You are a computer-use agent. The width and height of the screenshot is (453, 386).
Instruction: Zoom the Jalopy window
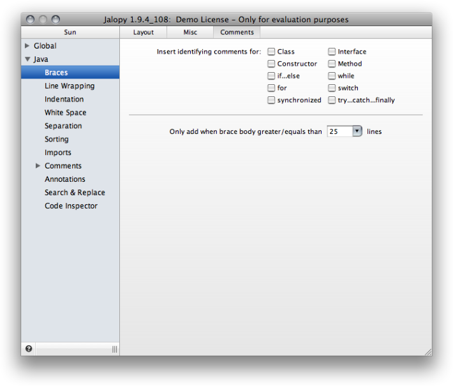click(x=56, y=19)
